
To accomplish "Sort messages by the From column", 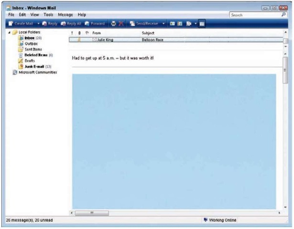I will tap(97, 33).
